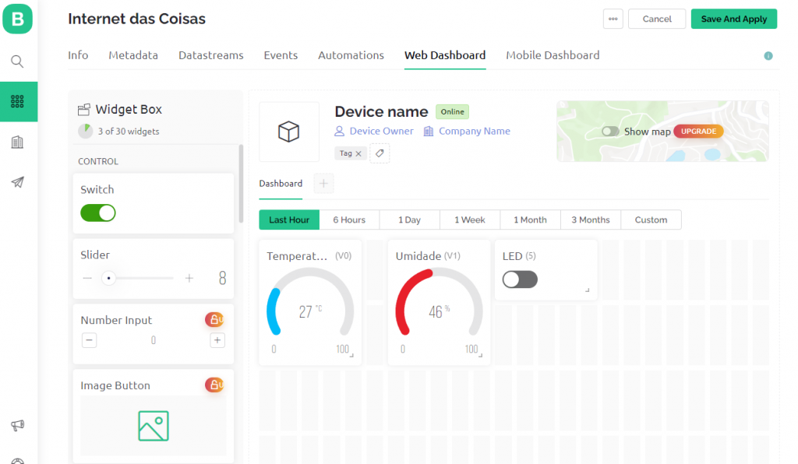Open the megaphone announcements icon
Viewport: 798px width, 464px height.
click(x=17, y=425)
